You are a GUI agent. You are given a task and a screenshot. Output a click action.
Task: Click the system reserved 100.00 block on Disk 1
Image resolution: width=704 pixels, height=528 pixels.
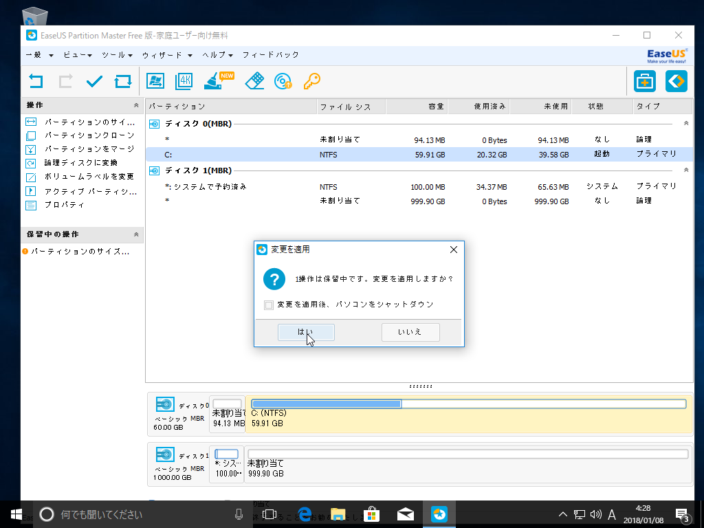[x=227, y=464]
